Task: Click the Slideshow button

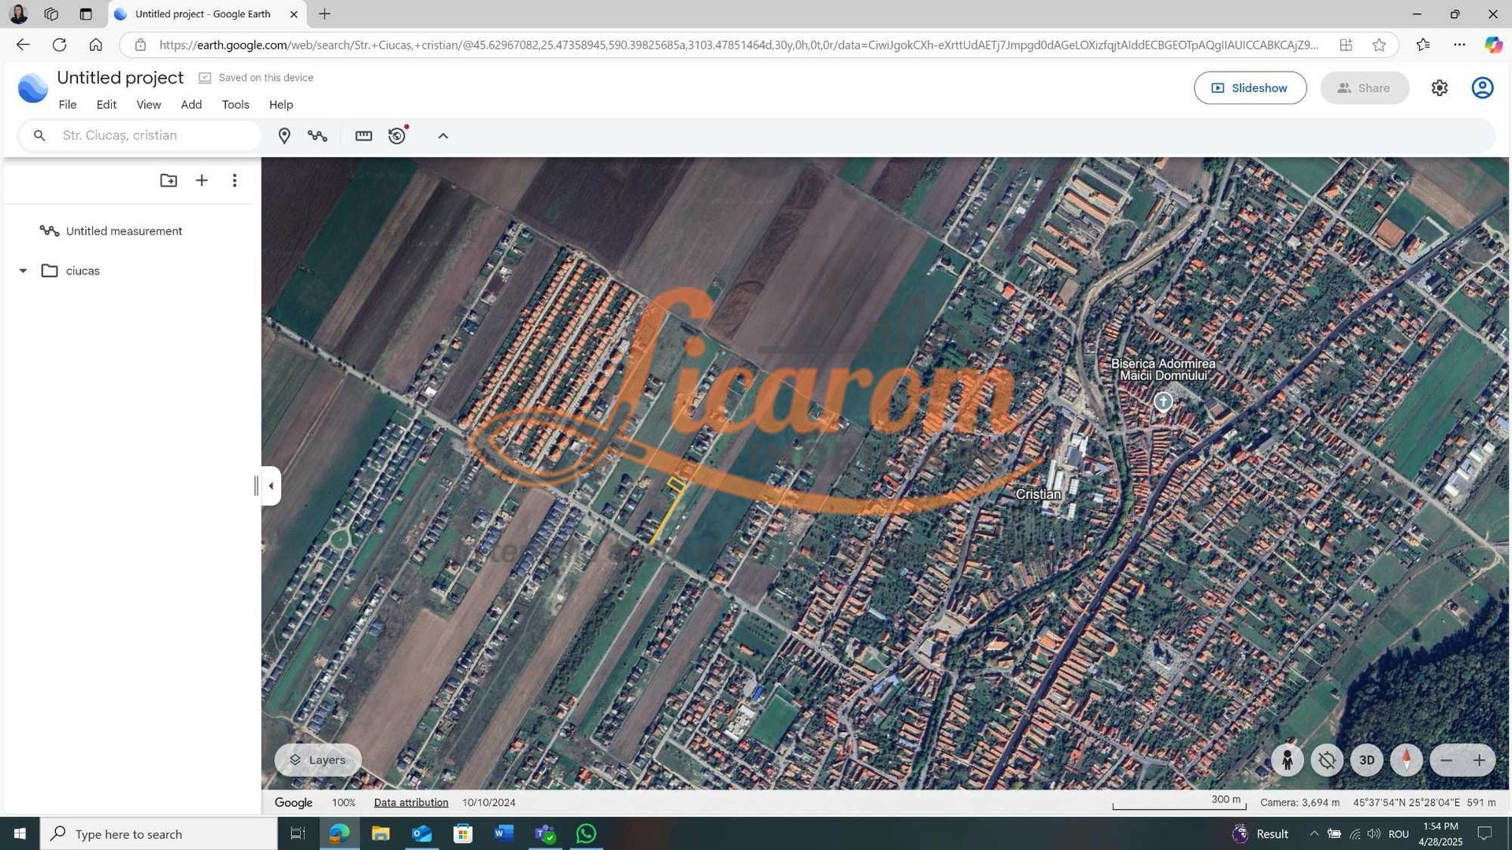Action: coord(1250,88)
